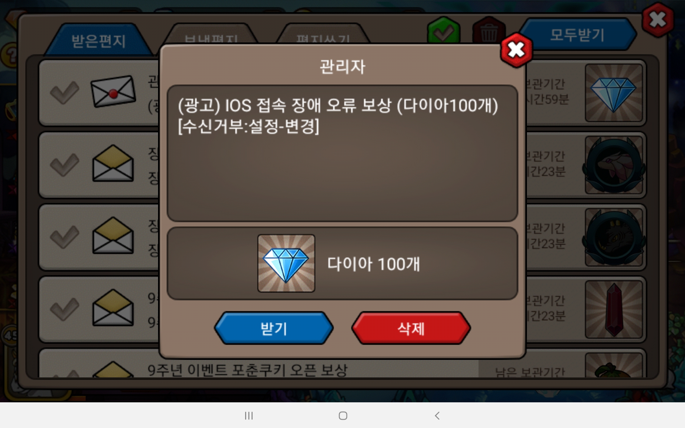685x428 pixels.
Task: Tap the red trash can delete icon
Action: pyautogui.click(x=489, y=31)
